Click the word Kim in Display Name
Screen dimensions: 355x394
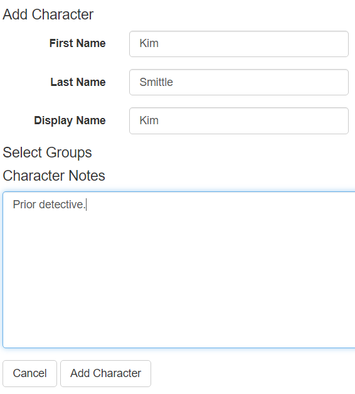pyautogui.click(x=149, y=120)
